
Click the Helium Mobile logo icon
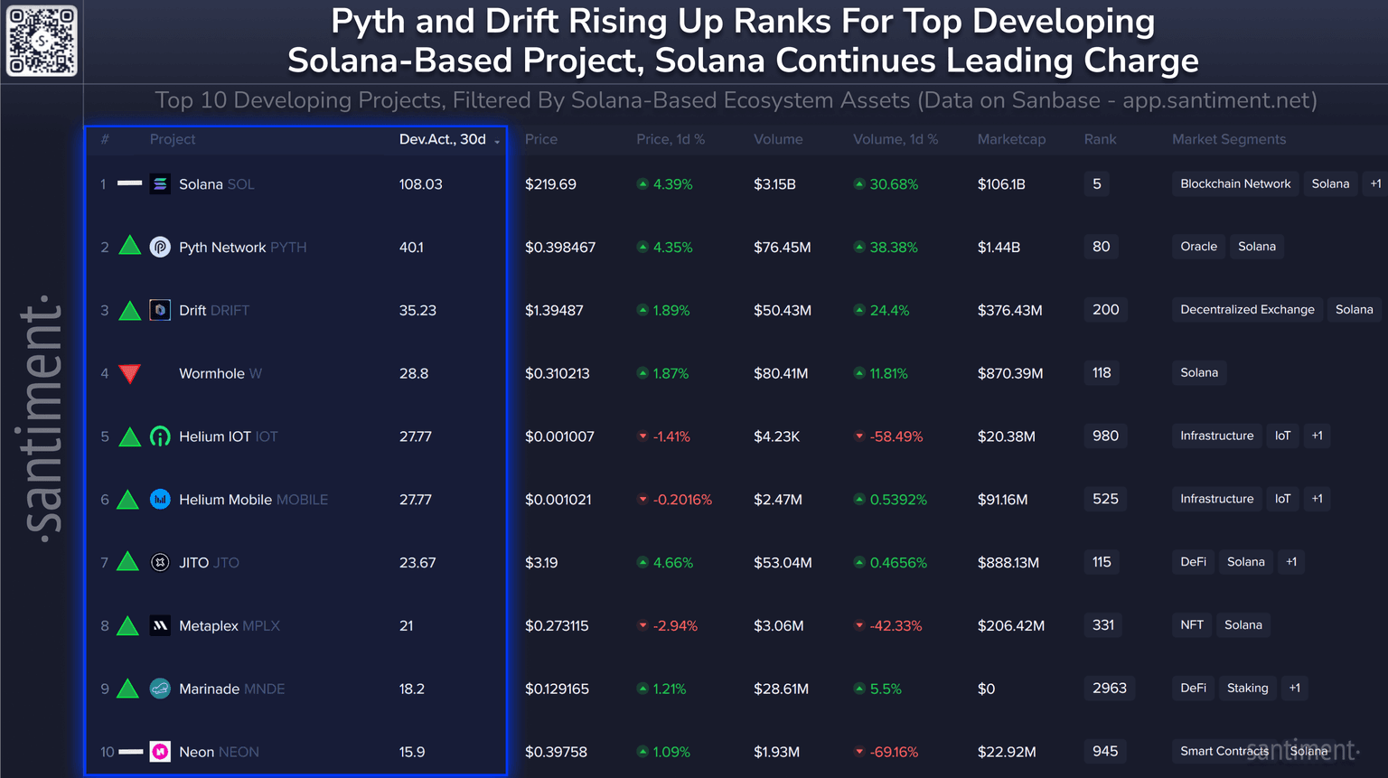[x=160, y=499]
